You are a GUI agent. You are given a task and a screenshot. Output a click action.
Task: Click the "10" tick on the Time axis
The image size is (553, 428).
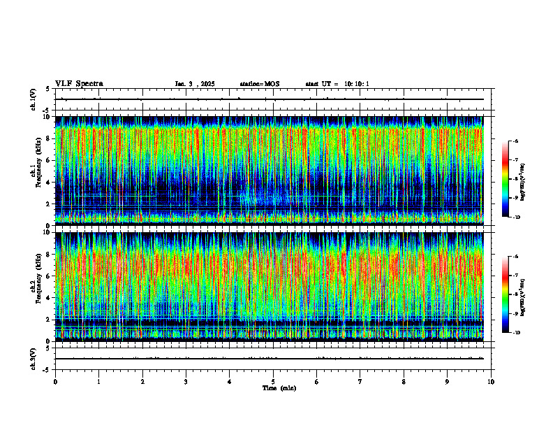tap(491, 382)
